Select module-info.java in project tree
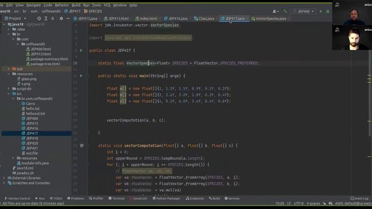Image resolution: width=372 pixels, height=209 pixels. (x=33, y=163)
